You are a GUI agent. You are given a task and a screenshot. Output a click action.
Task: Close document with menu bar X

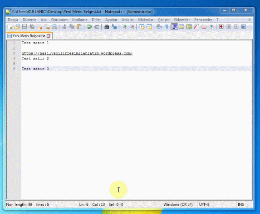[249, 20]
